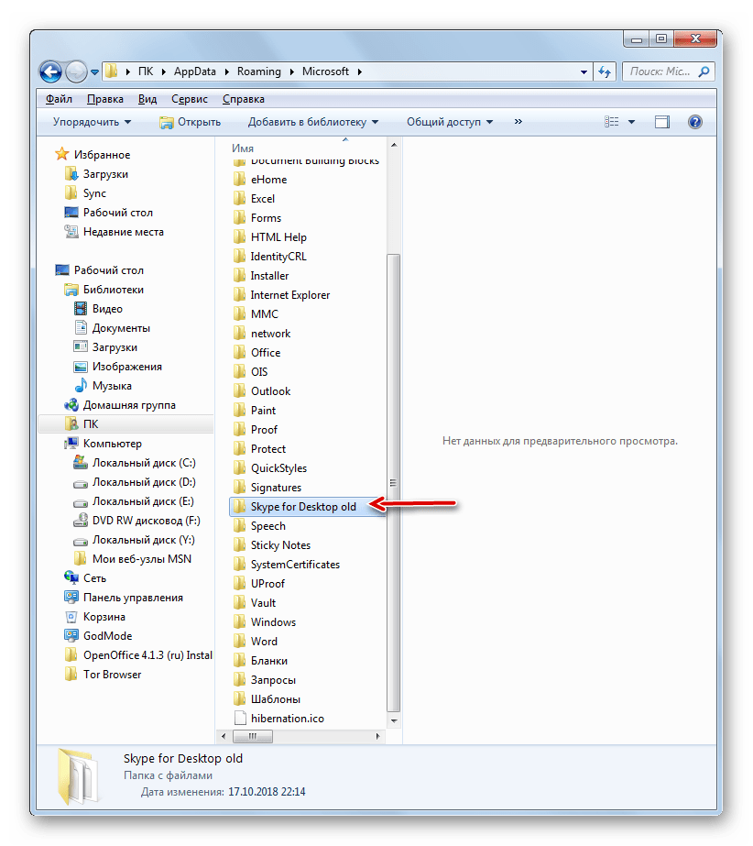Select the QuickStyles folder
This screenshot has width=753, height=846.
[270, 468]
